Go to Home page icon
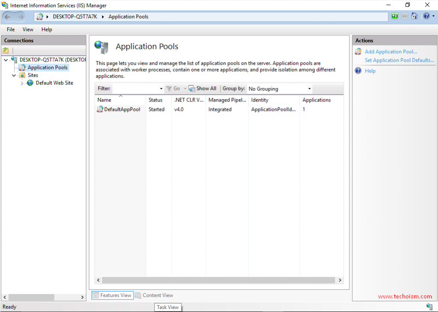 tap(414, 16)
